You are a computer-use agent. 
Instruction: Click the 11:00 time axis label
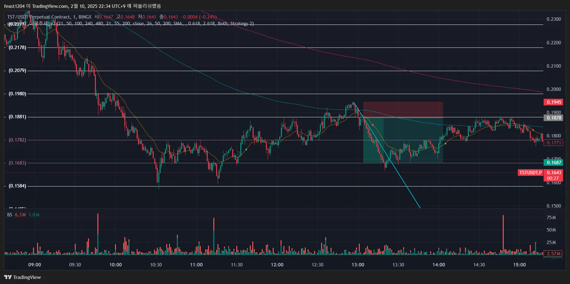click(196, 265)
